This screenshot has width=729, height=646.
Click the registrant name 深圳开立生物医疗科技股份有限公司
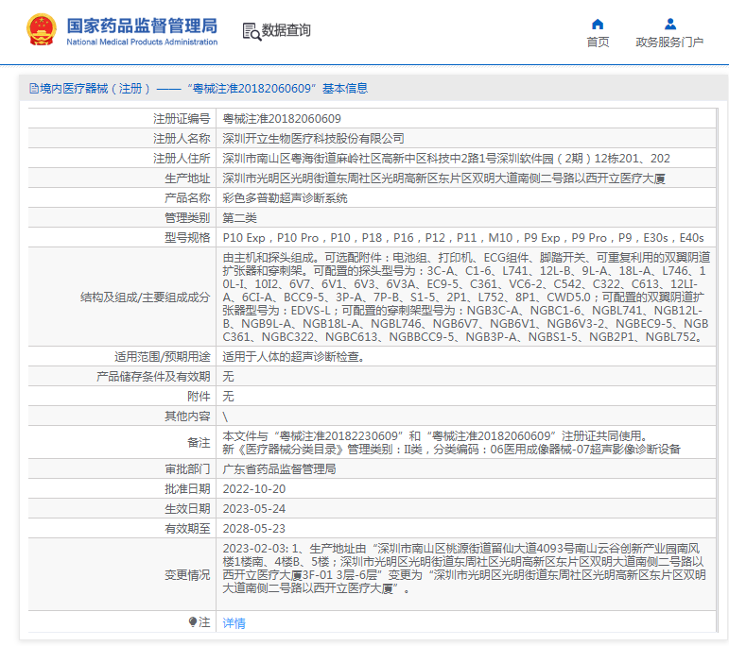[313, 139]
